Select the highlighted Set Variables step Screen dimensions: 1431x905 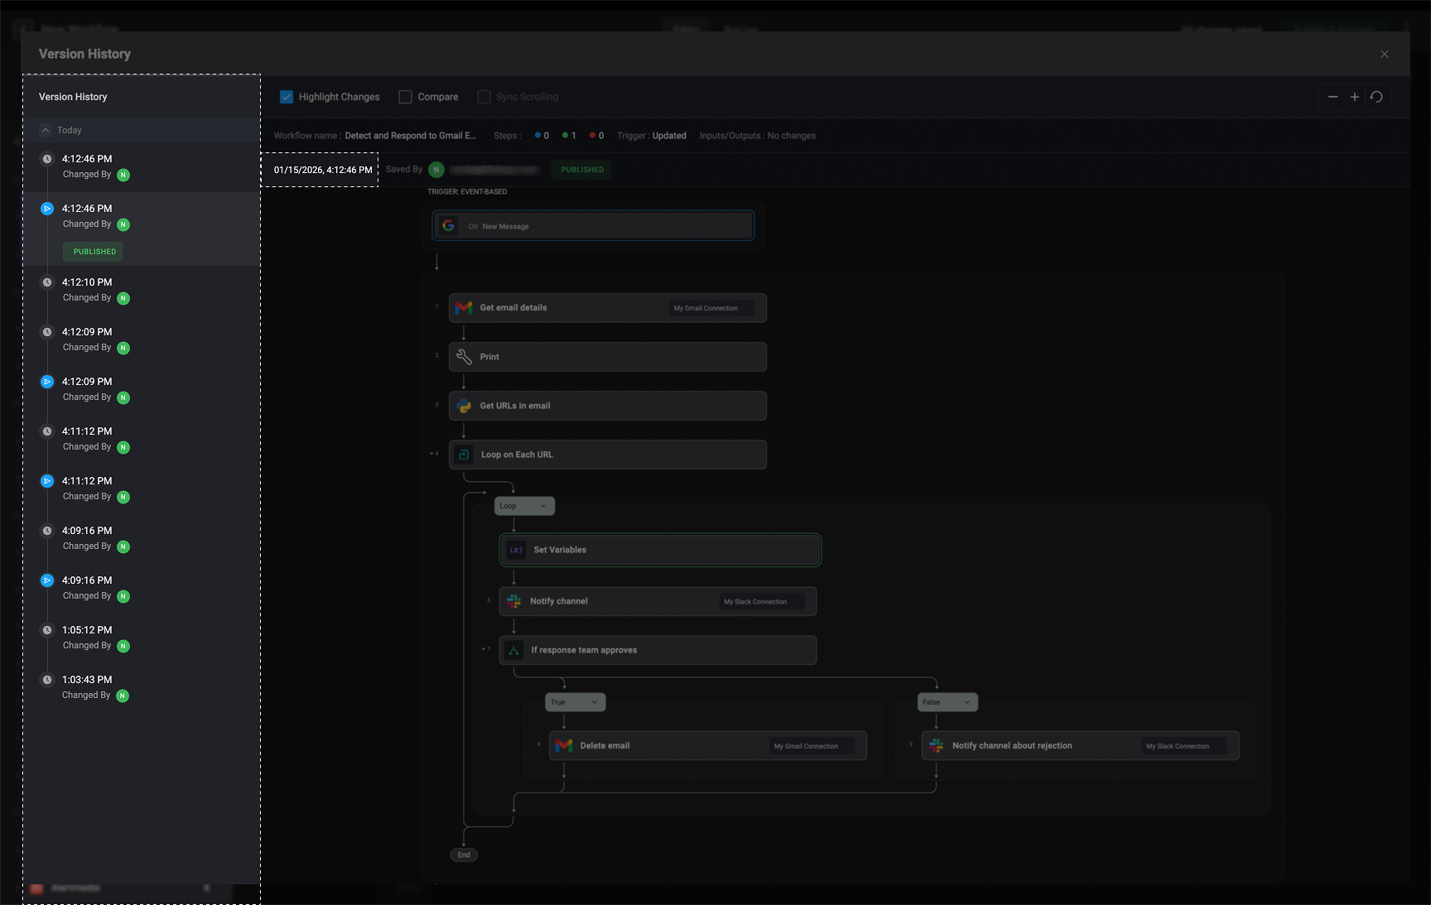(x=660, y=550)
